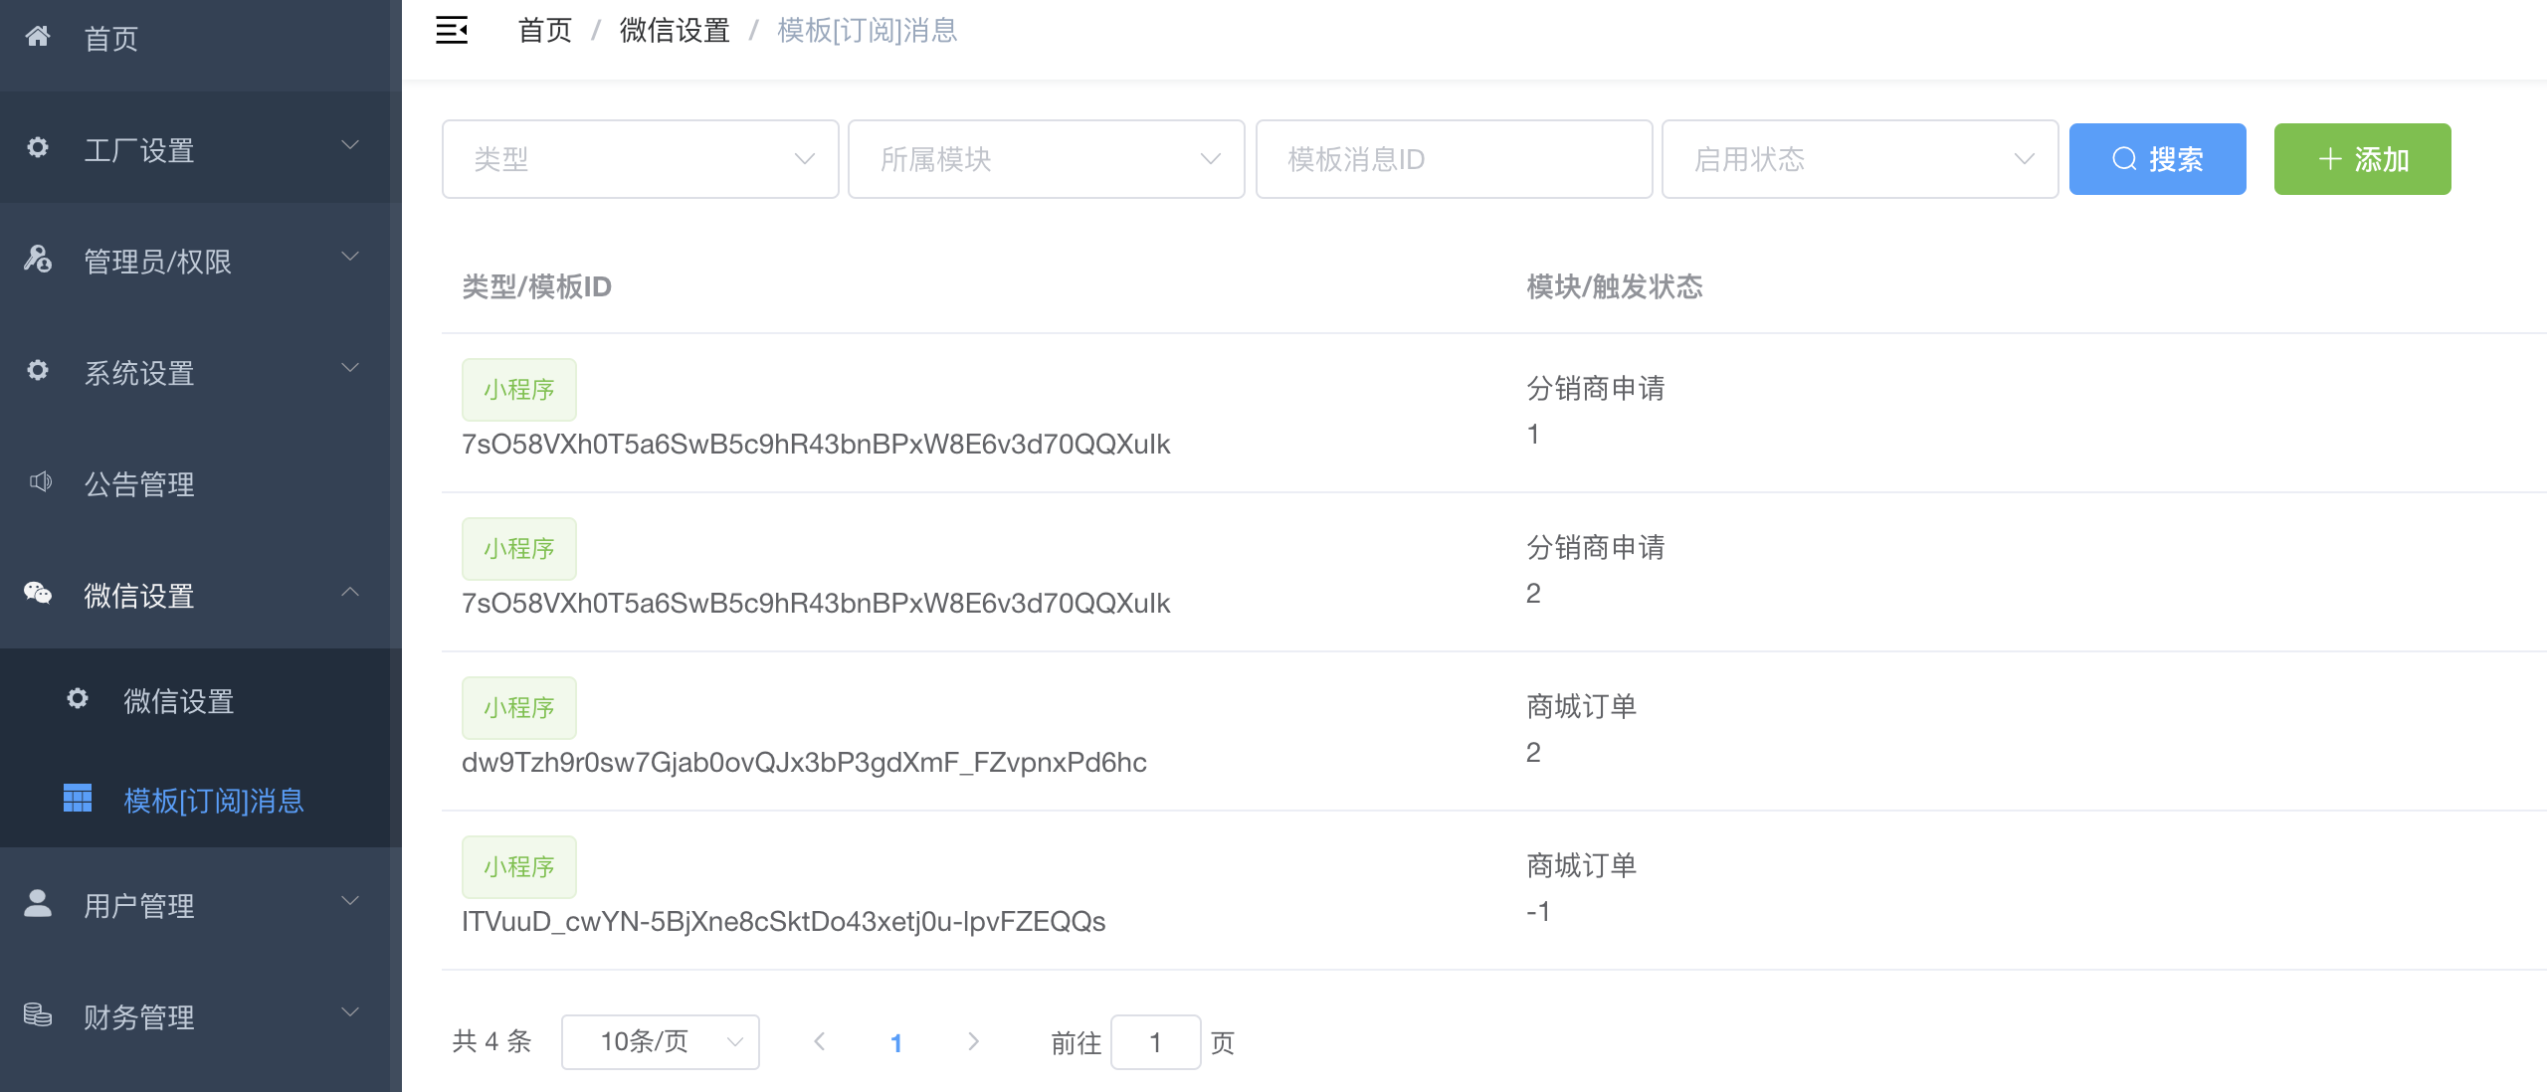The height and width of the screenshot is (1092, 2547).
Task: Open the 类型 filter dropdown
Action: tap(640, 159)
